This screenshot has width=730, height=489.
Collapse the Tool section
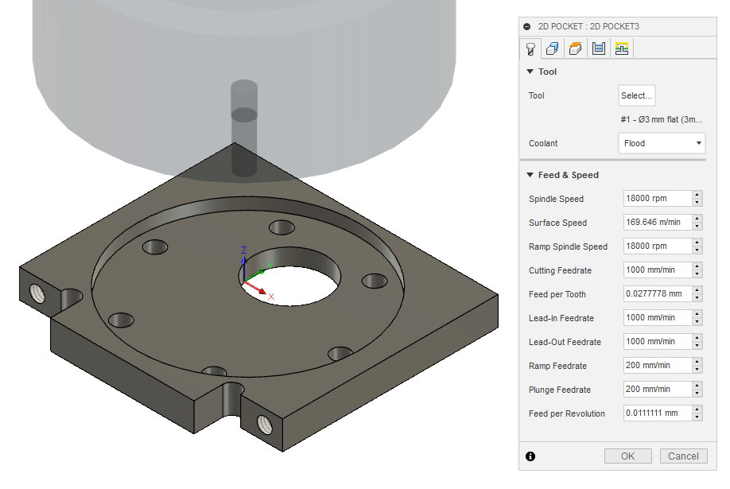pyautogui.click(x=530, y=72)
